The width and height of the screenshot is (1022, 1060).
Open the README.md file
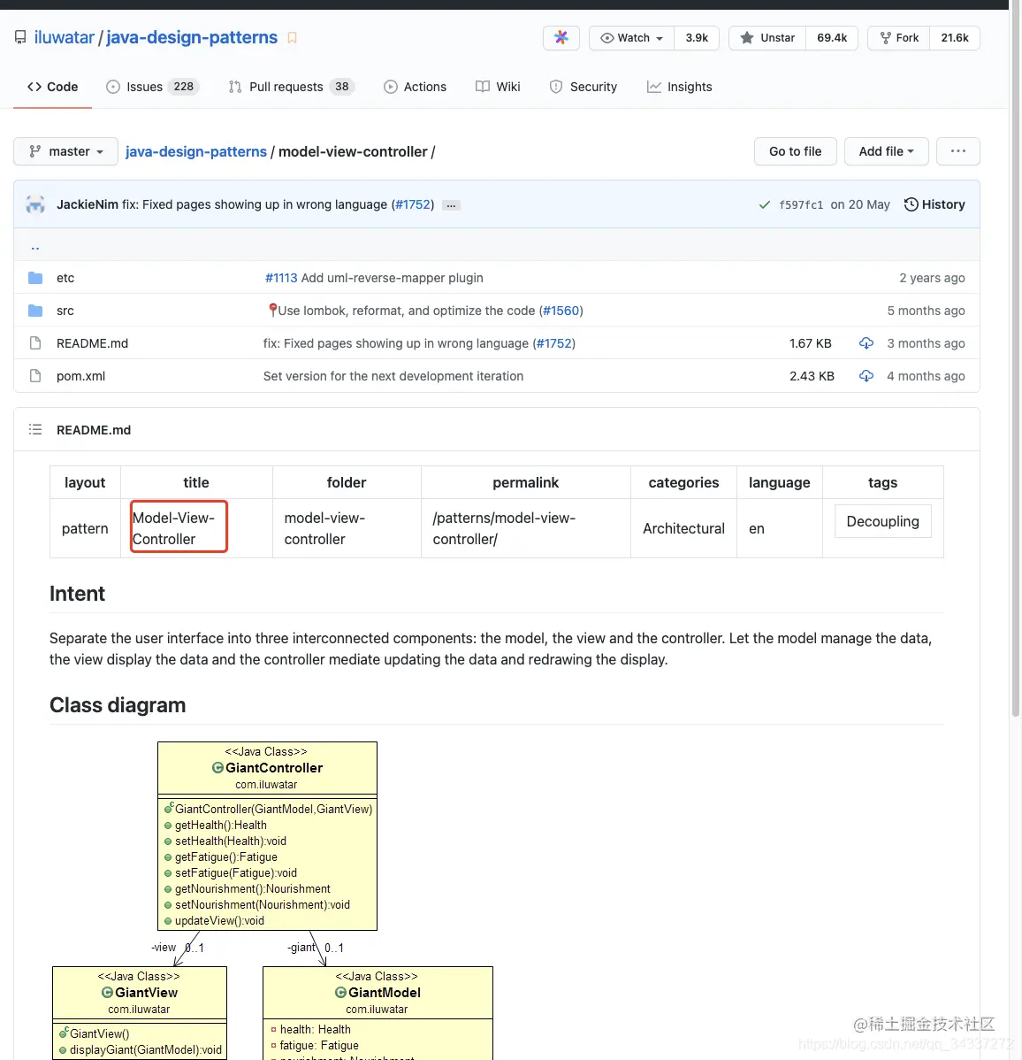coord(93,343)
